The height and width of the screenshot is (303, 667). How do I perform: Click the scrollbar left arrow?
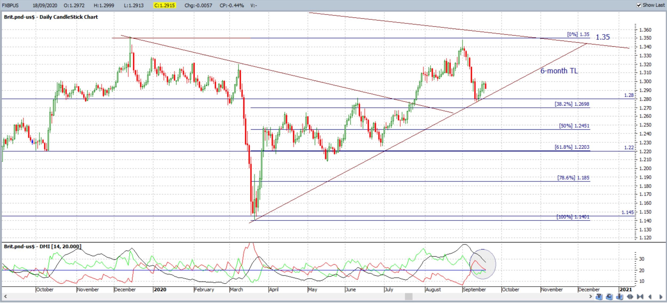[x=5, y=296]
